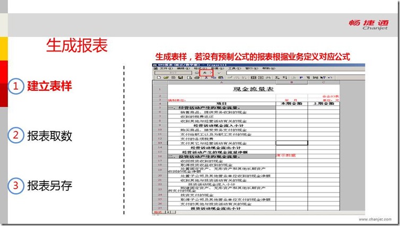Select row 1 header

[x=160, y=89]
